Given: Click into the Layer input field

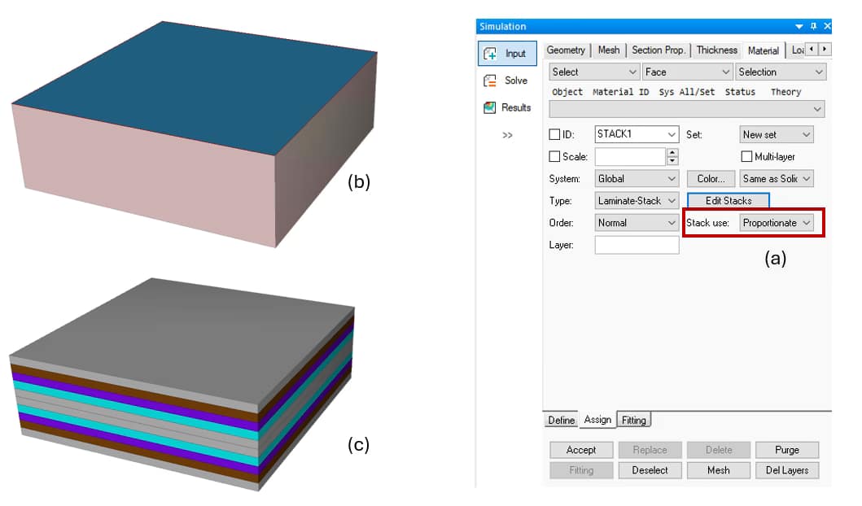Looking at the screenshot, I should [x=637, y=245].
